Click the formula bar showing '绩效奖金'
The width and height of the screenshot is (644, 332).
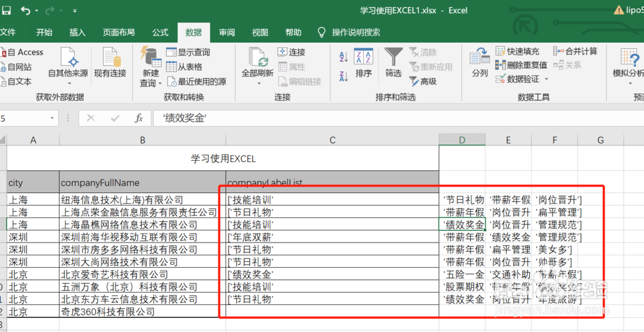[397, 118]
